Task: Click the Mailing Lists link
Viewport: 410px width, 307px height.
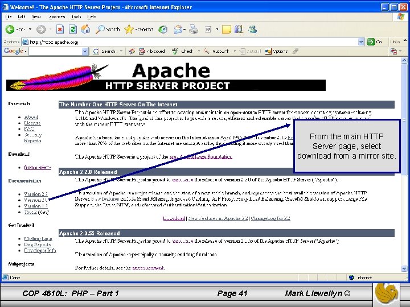Action: click(x=38, y=239)
